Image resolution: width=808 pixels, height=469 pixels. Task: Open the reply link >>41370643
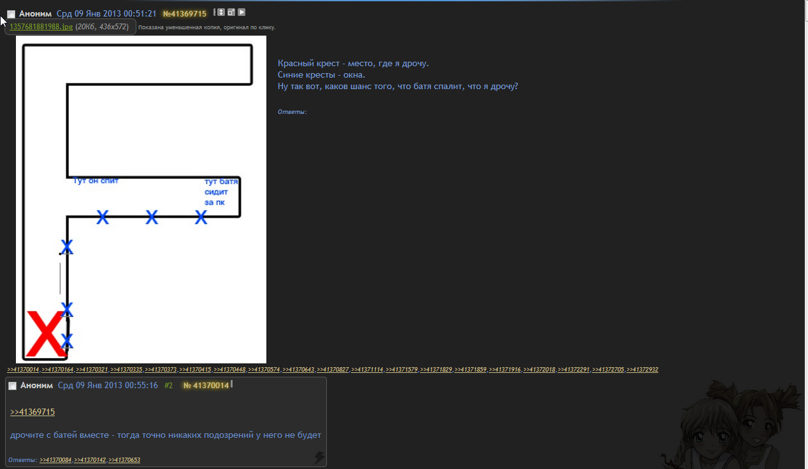pyautogui.click(x=299, y=370)
